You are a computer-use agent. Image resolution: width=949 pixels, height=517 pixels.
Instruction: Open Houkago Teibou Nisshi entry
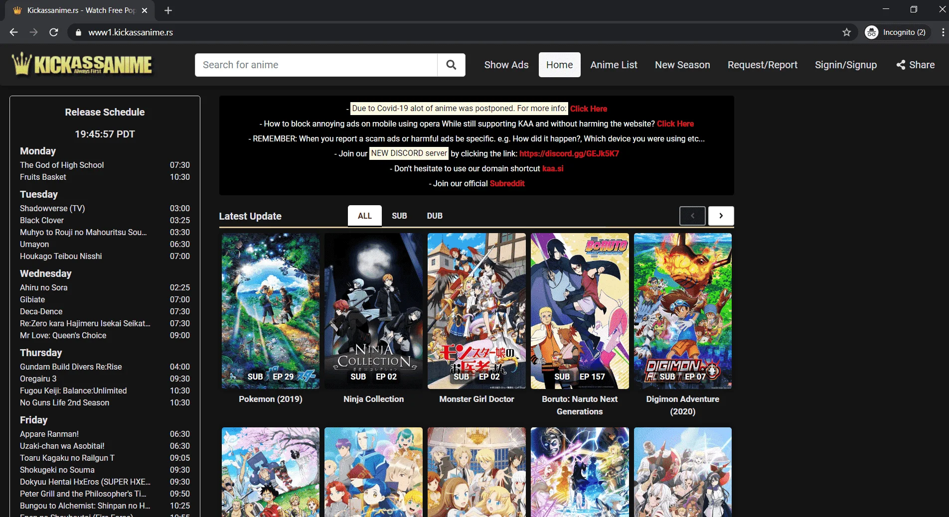pos(61,256)
